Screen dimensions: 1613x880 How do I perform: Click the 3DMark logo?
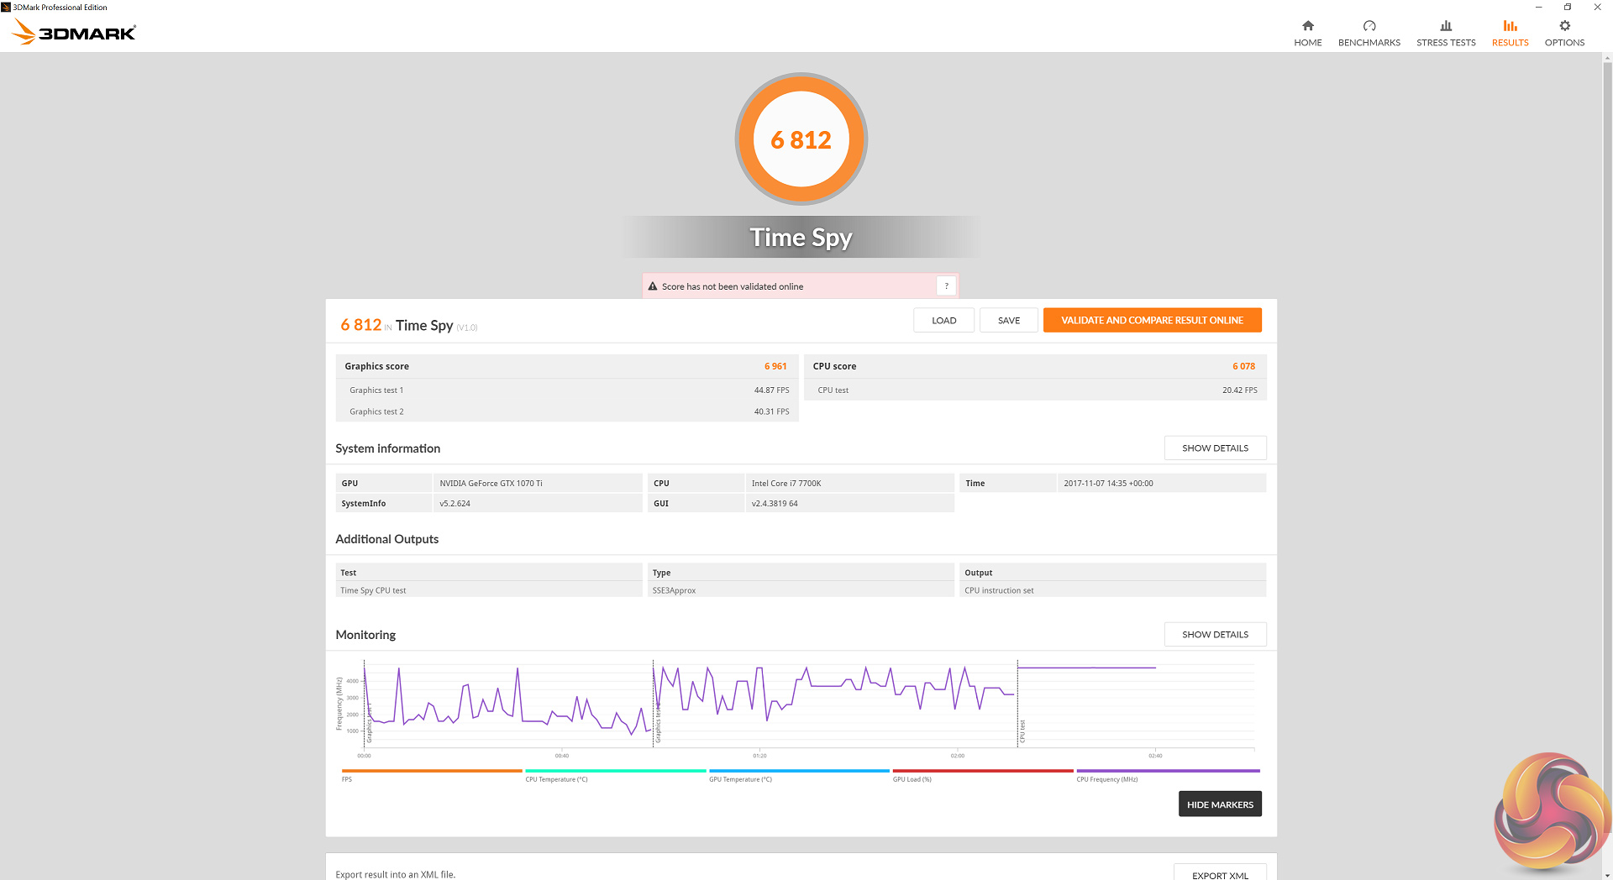(74, 33)
